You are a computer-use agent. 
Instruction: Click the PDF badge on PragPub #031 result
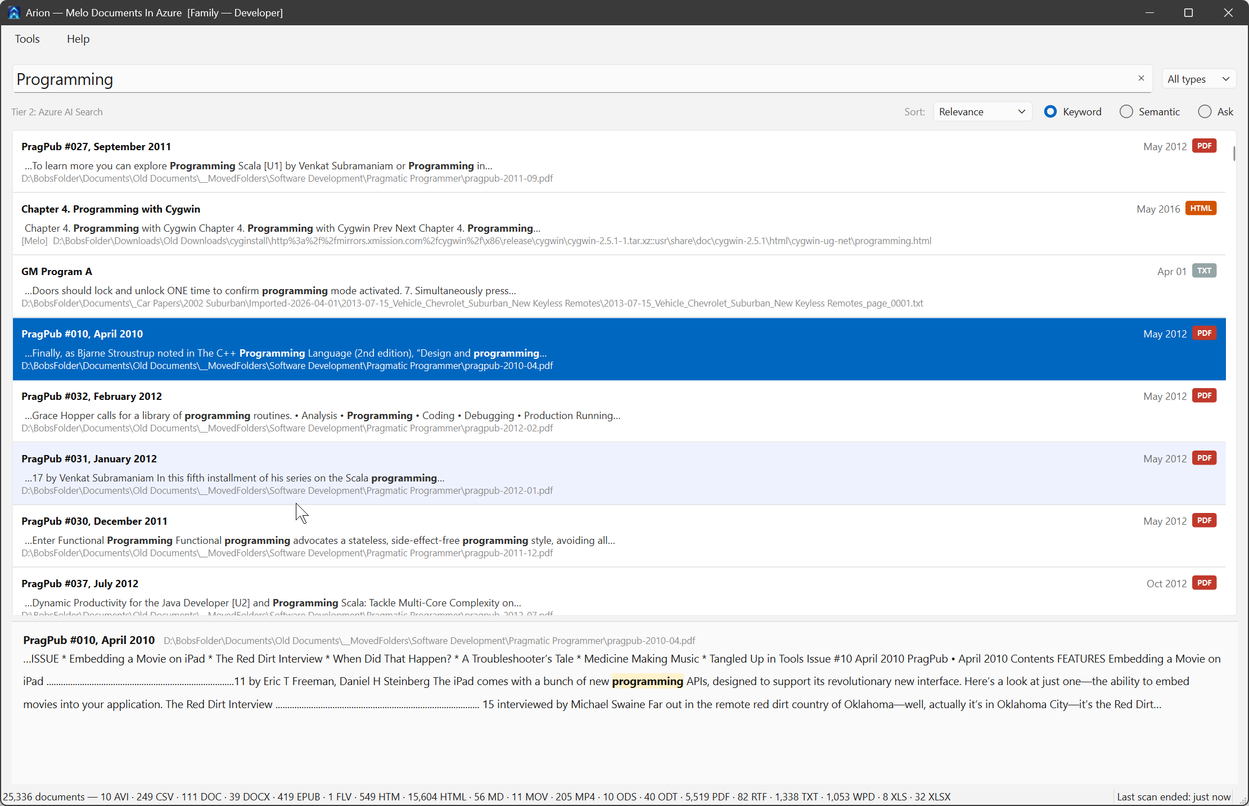point(1204,458)
